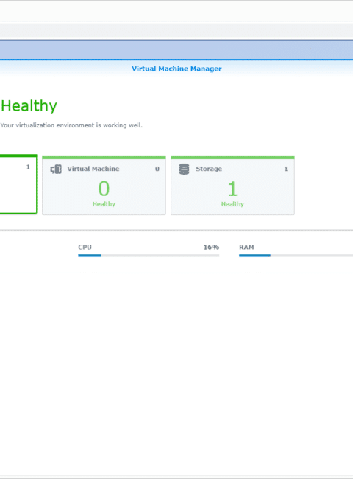Open the Storage card label
This screenshot has width=353, height=479.
[x=209, y=169]
